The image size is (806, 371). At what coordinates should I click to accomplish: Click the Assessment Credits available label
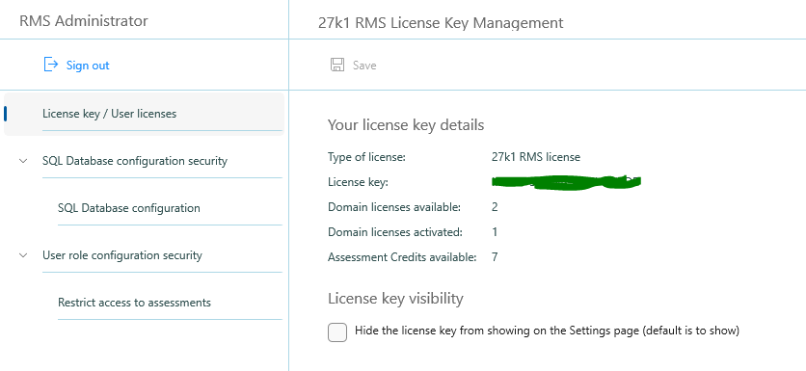click(402, 257)
